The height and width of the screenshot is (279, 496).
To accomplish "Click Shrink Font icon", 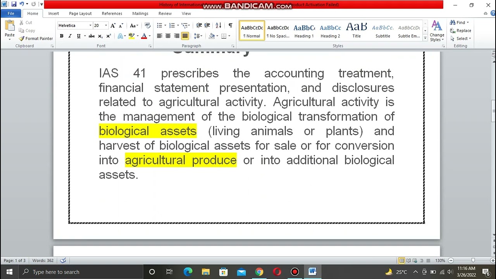I will pyautogui.click(x=121, y=26).
